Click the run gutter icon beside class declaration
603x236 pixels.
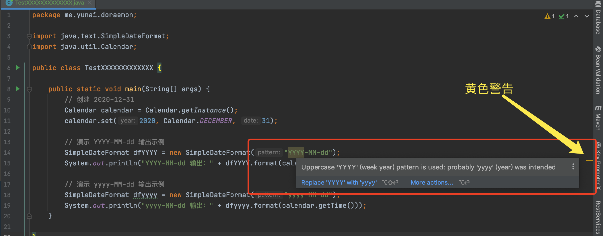pyautogui.click(x=18, y=68)
